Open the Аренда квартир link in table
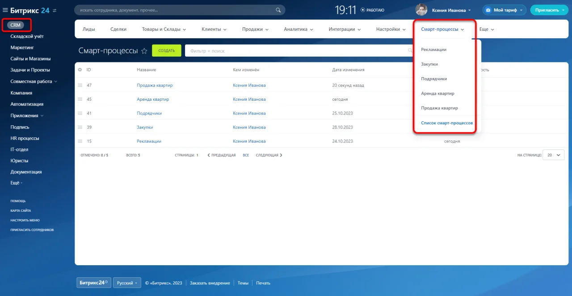Viewport: 572px width, 296px height. (153, 99)
